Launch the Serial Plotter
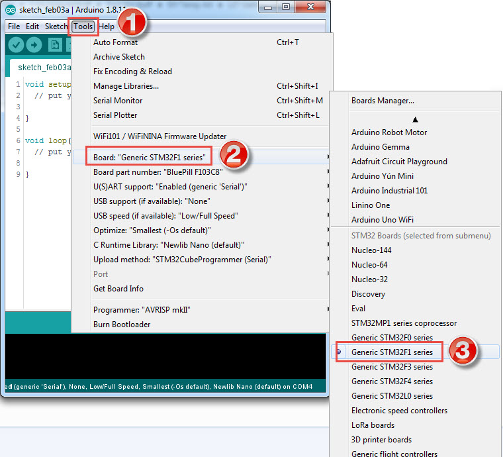 point(201,115)
